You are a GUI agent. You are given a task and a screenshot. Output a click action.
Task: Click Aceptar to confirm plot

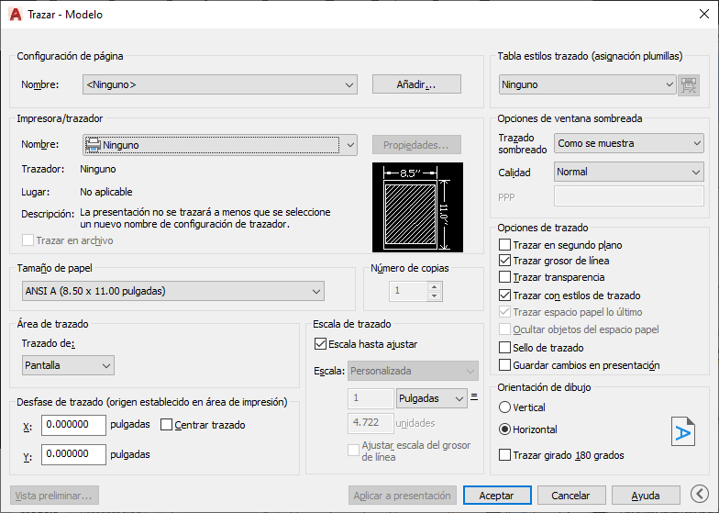497,496
